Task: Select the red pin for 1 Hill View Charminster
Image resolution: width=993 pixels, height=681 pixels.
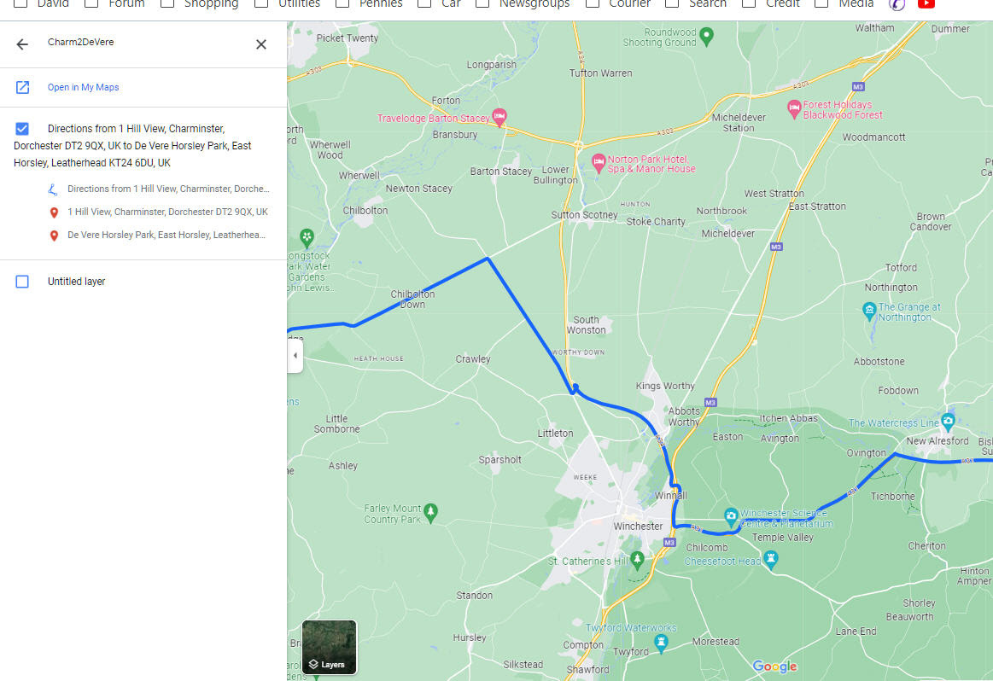Action: 54,211
